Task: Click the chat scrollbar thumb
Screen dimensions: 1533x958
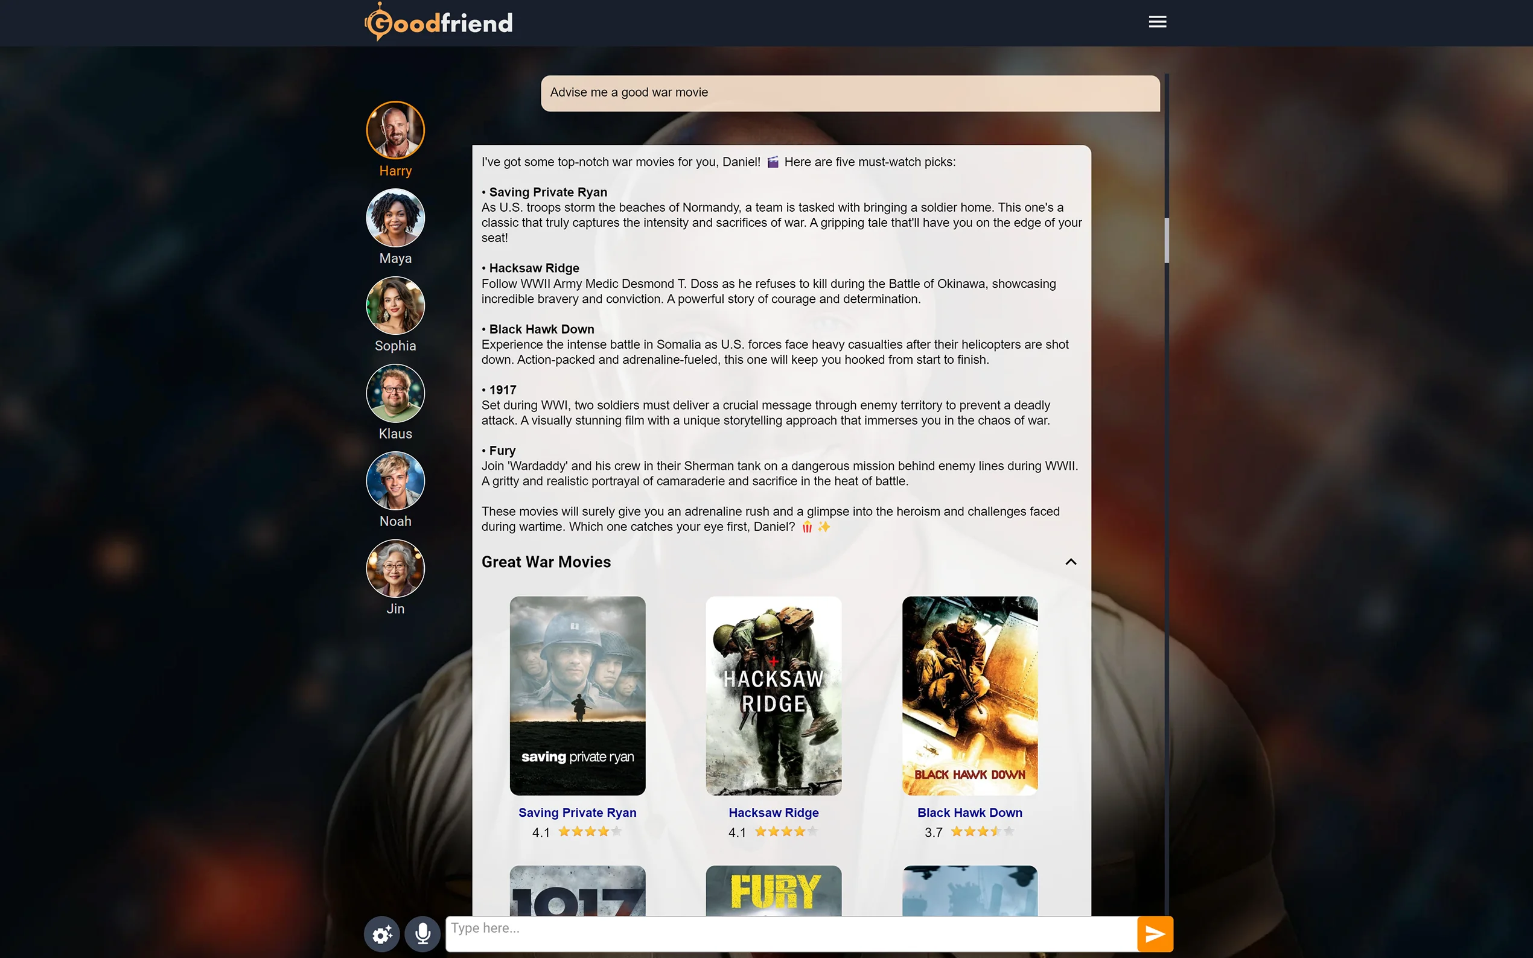Action: click(1166, 240)
